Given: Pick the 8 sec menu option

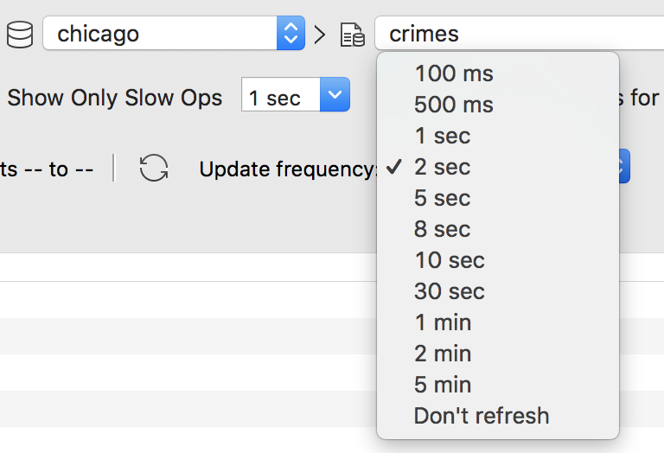Looking at the screenshot, I should click(498, 229).
